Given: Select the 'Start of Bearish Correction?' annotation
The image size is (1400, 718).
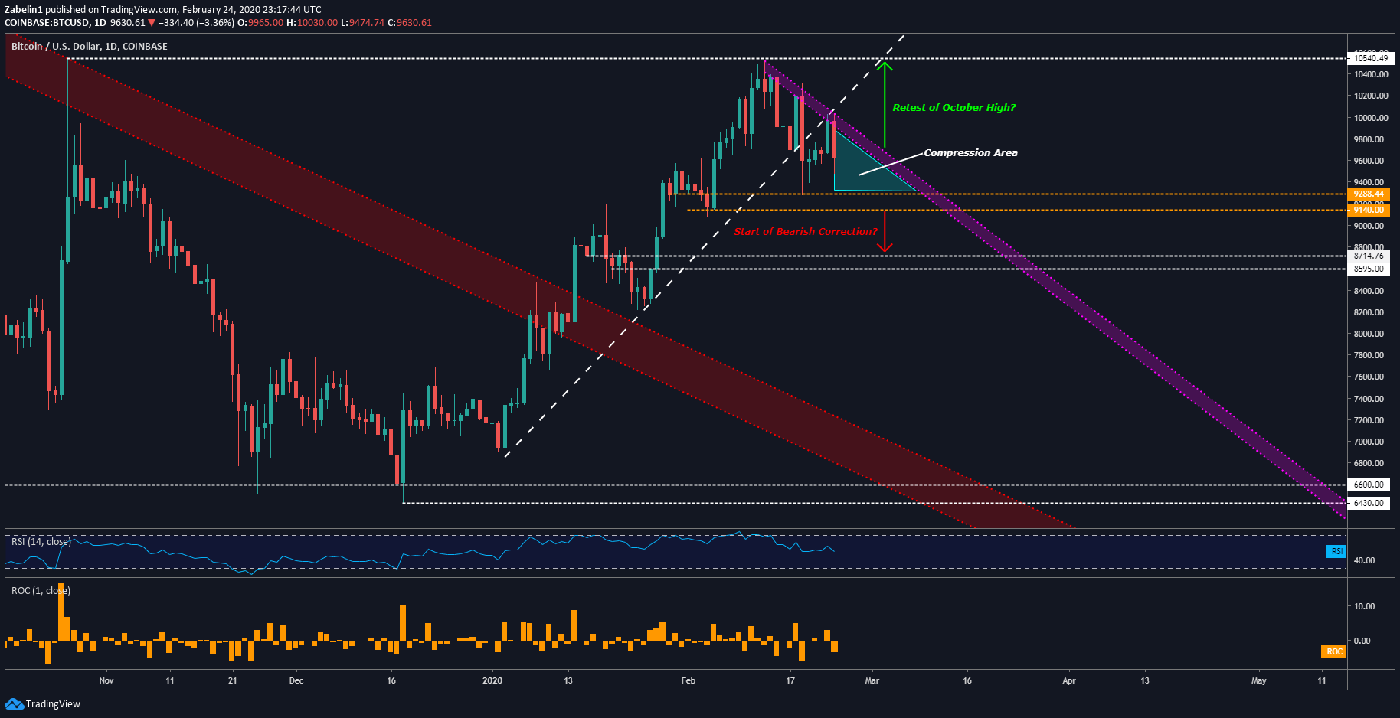Looking at the screenshot, I should (806, 232).
